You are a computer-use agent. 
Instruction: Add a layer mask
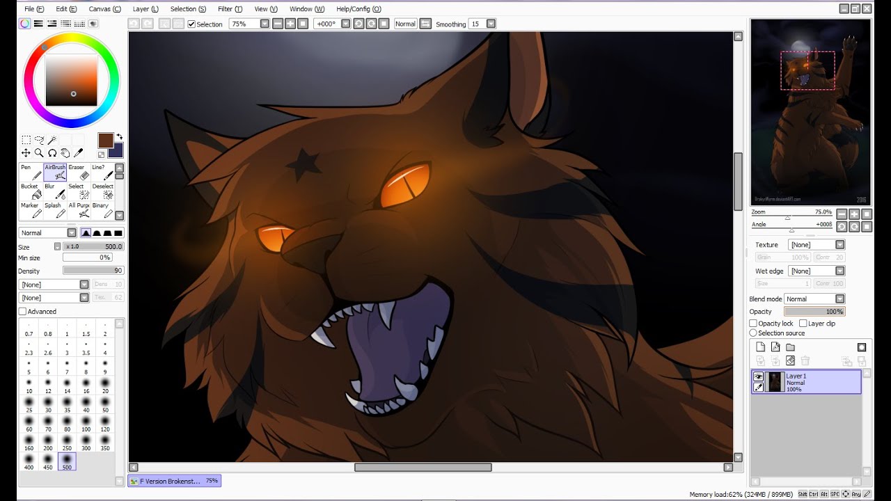pyautogui.click(x=862, y=347)
